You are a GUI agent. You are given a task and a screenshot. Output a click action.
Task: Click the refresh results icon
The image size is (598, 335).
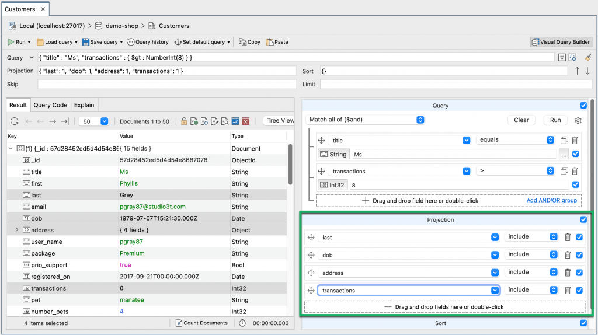pyautogui.click(x=15, y=121)
